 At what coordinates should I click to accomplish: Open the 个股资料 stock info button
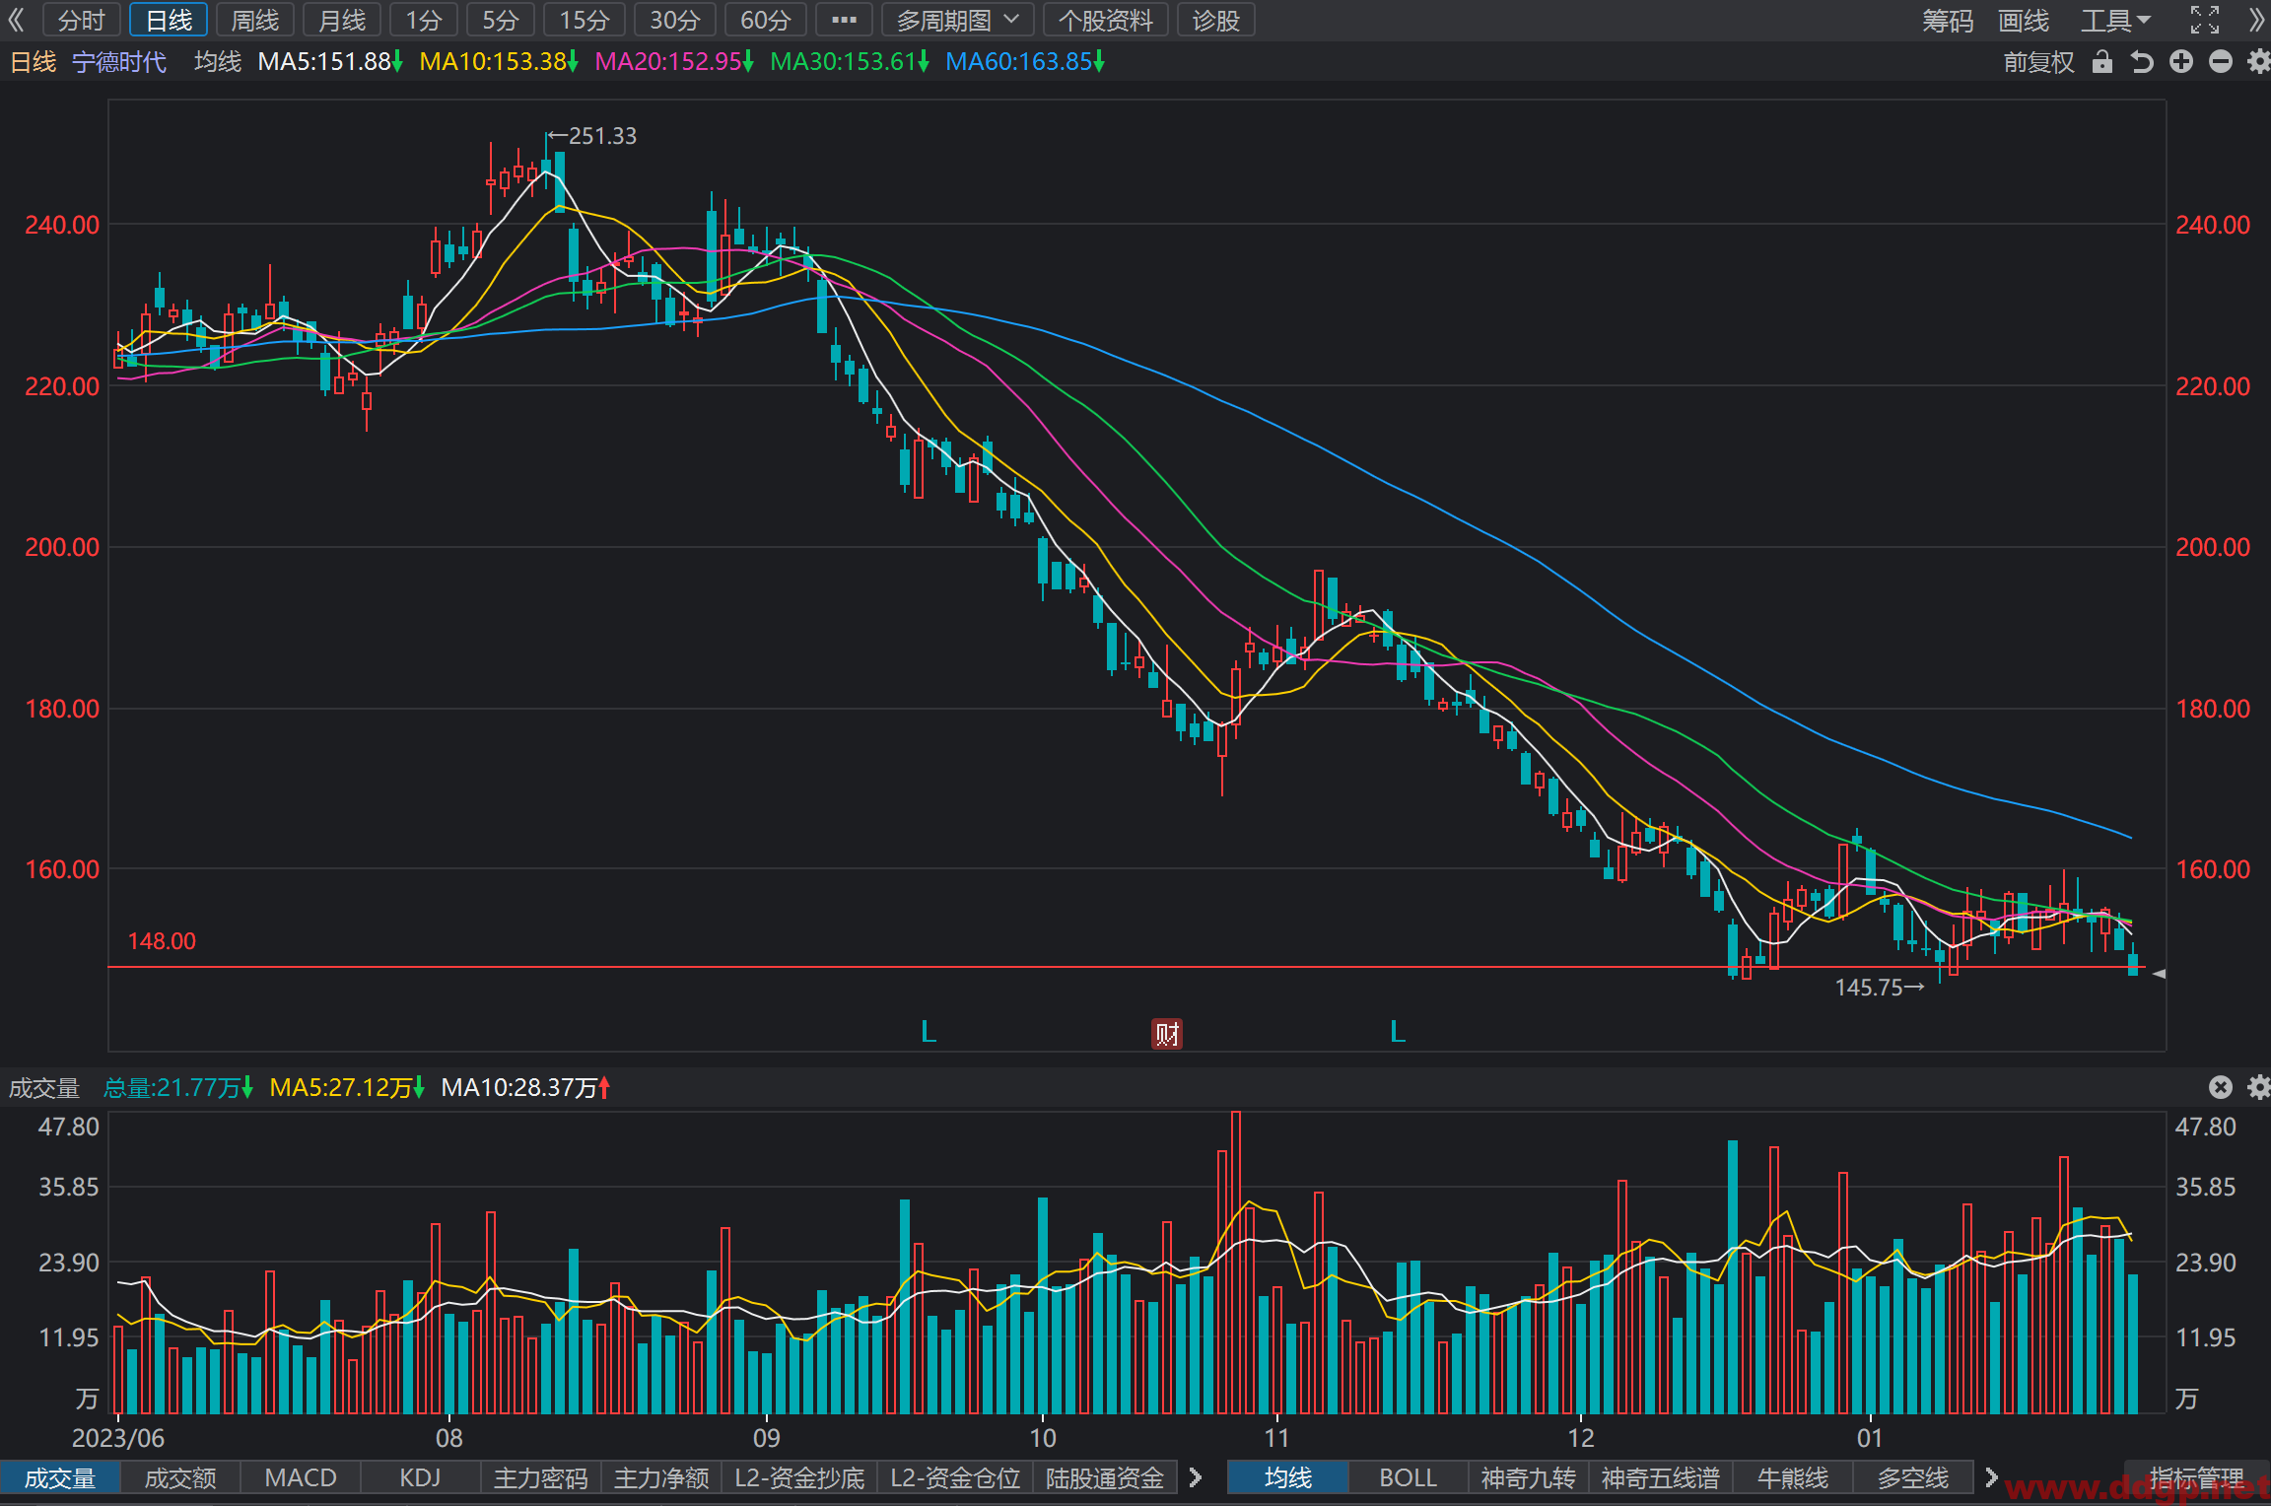click(1106, 20)
